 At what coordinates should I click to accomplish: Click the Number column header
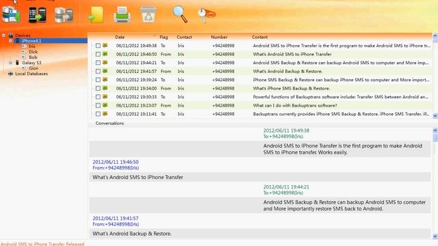[219, 37]
